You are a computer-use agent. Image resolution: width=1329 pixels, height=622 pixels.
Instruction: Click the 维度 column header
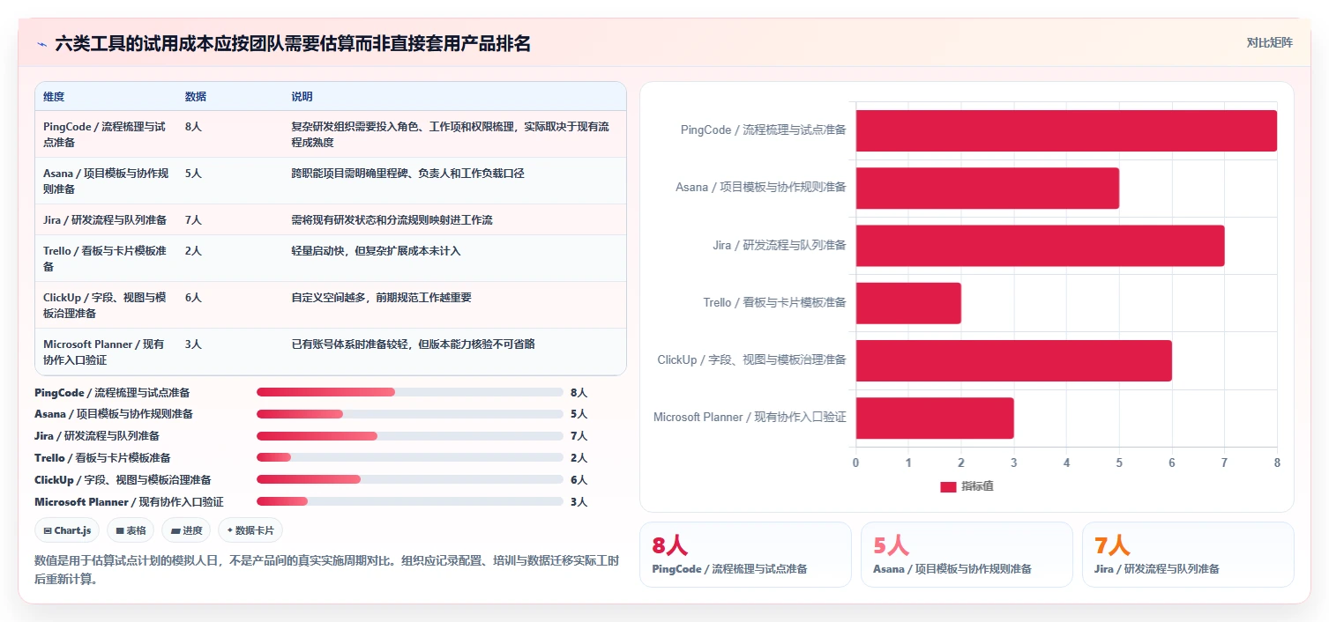coord(54,97)
